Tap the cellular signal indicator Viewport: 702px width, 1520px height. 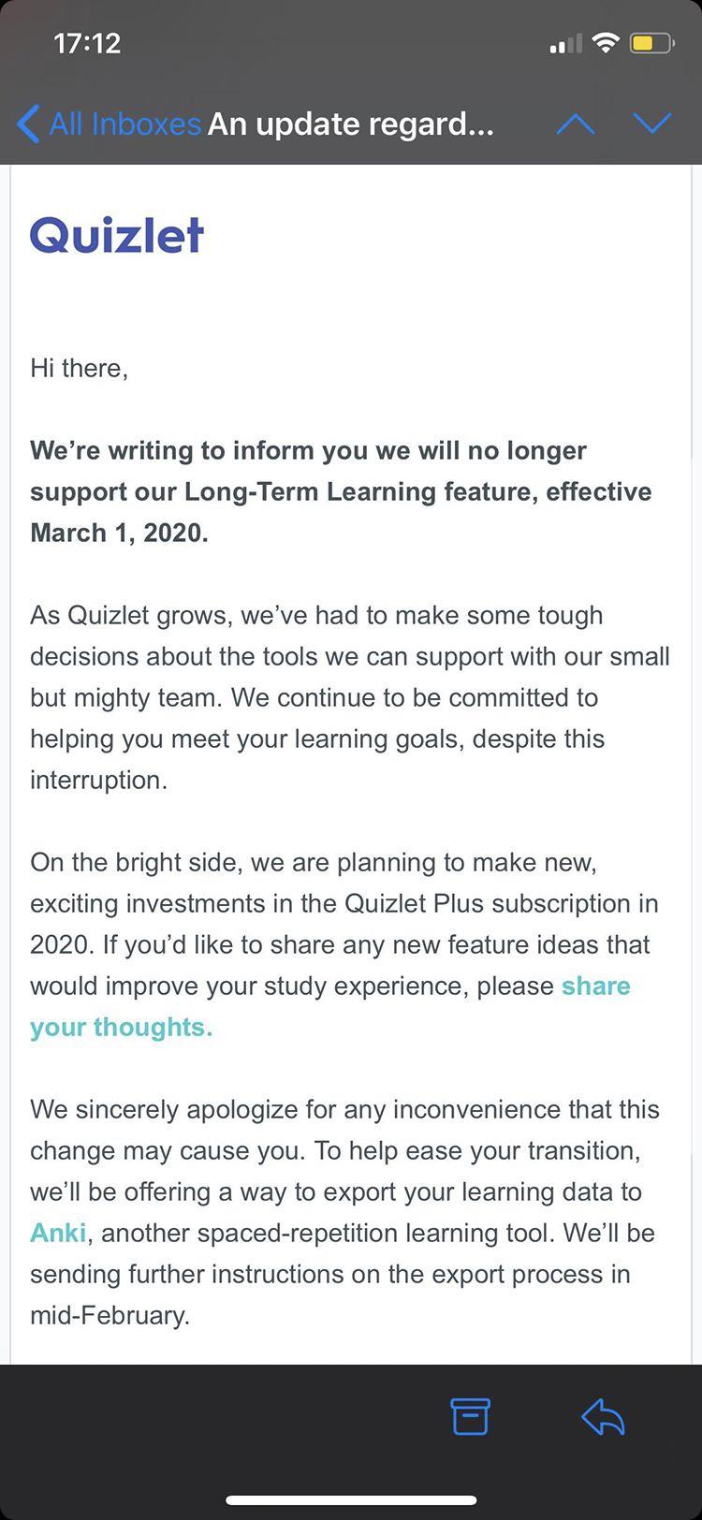click(x=564, y=41)
